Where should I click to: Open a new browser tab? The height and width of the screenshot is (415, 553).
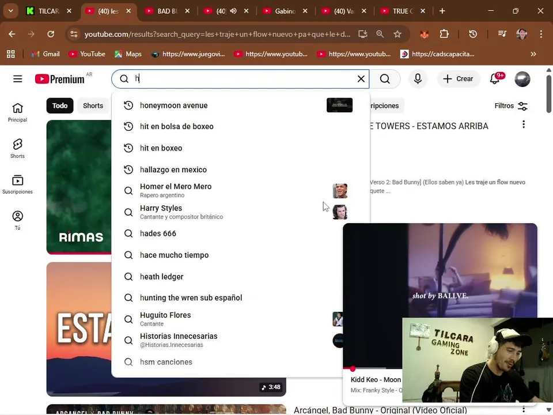coord(442,11)
